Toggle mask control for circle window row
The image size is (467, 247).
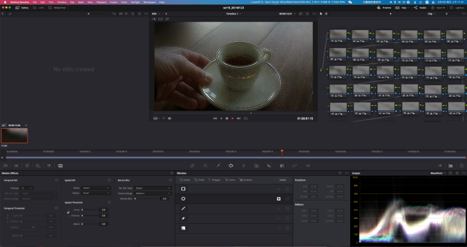pos(287,199)
